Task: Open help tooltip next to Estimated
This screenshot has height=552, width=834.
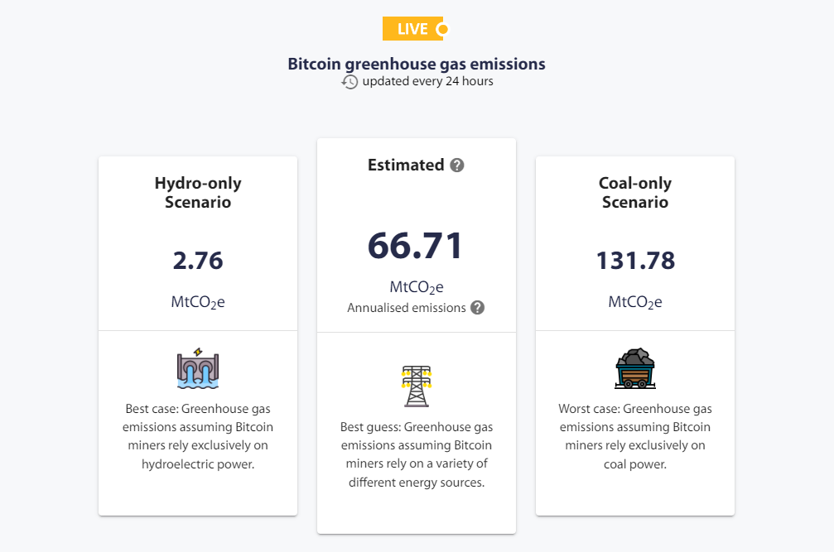Action: click(x=457, y=166)
